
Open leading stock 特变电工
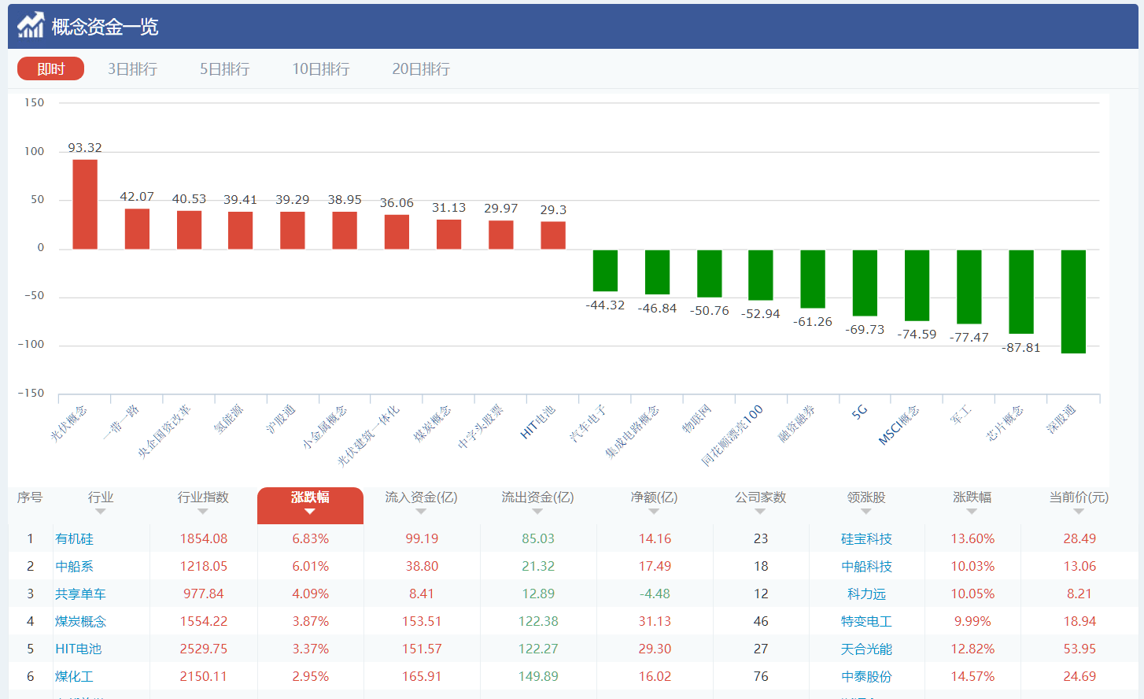tap(866, 622)
